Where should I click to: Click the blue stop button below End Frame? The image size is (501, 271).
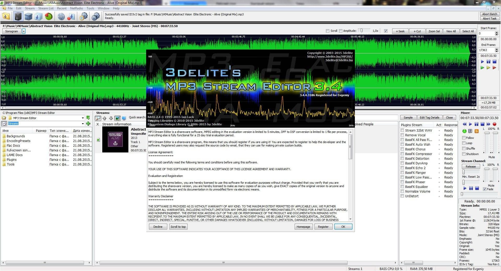click(494, 62)
